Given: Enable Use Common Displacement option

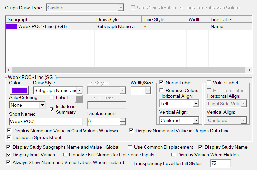Looking at the screenshot, I should click(130, 147).
